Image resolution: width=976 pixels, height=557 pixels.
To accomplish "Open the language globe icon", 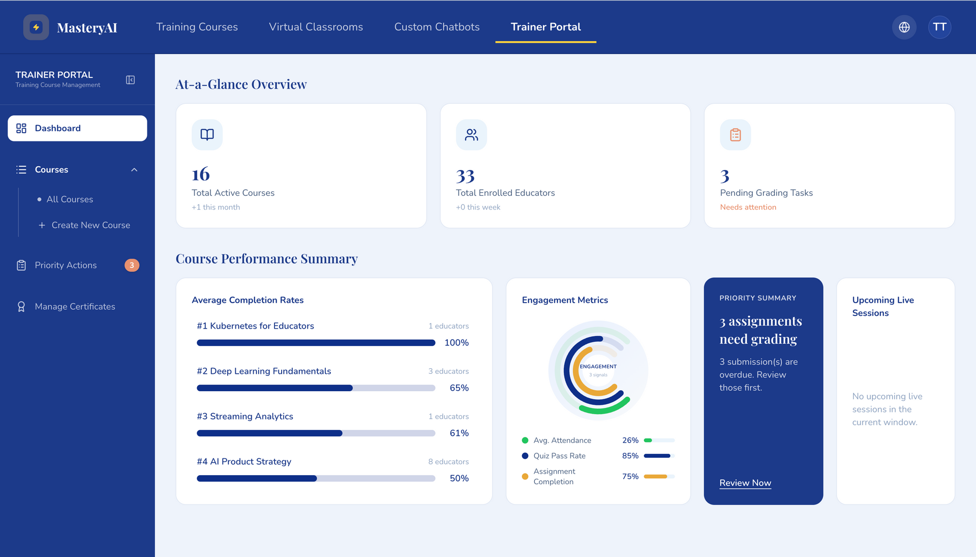I will pyautogui.click(x=904, y=27).
